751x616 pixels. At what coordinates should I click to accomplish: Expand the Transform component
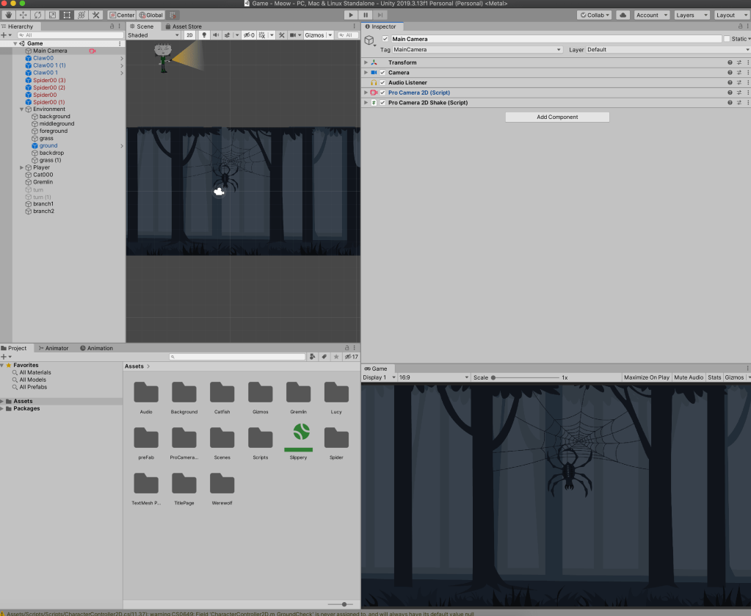(x=366, y=62)
